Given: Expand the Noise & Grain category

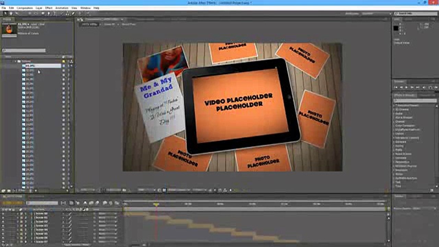Looking at the screenshot, I should click(x=394, y=154).
